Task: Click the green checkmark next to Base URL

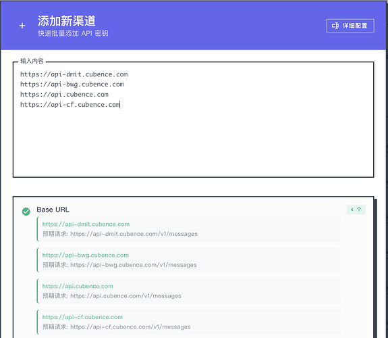Action: pyautogui.click(x=26, y=212)
